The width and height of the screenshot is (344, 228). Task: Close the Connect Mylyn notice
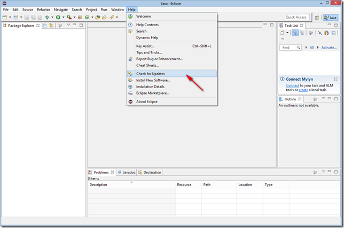(x=335, y=79)
